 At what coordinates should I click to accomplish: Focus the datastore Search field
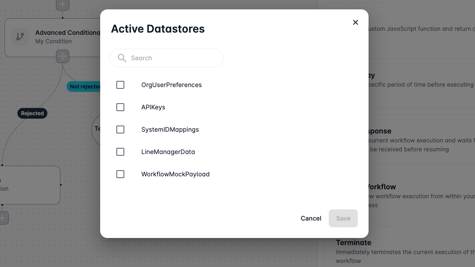coord(174,58)
